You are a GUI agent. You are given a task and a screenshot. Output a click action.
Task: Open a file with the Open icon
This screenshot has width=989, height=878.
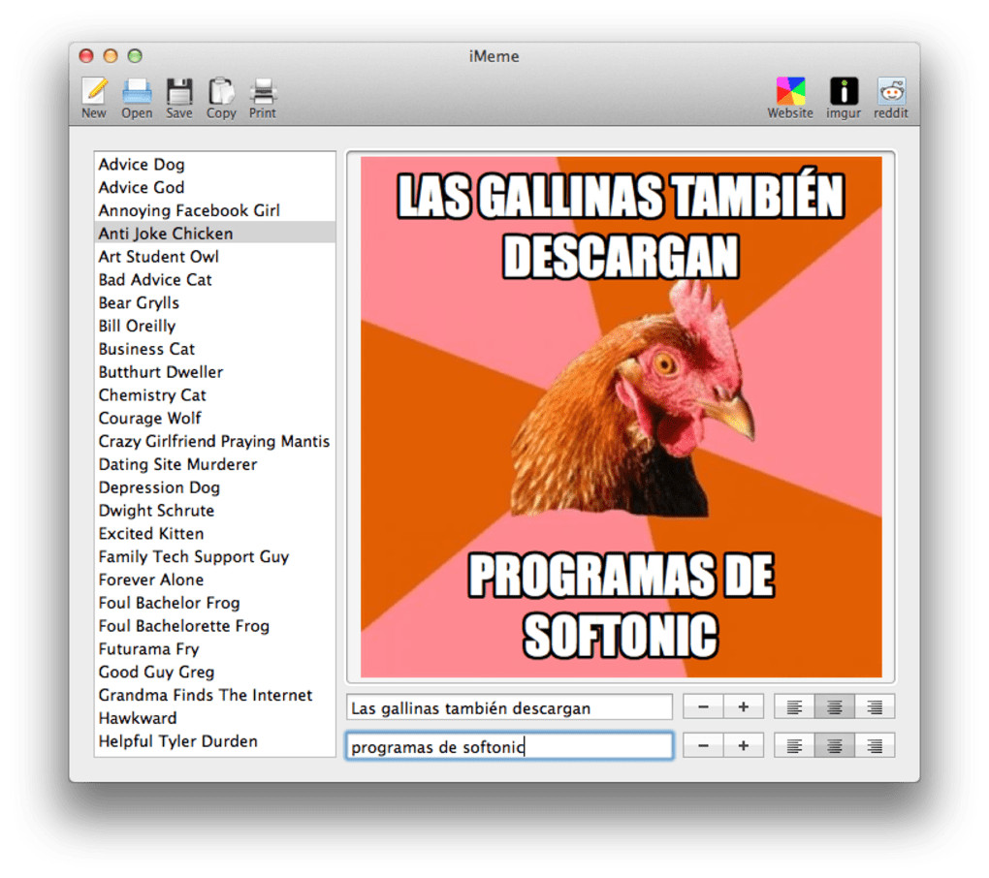pos(137,97)
